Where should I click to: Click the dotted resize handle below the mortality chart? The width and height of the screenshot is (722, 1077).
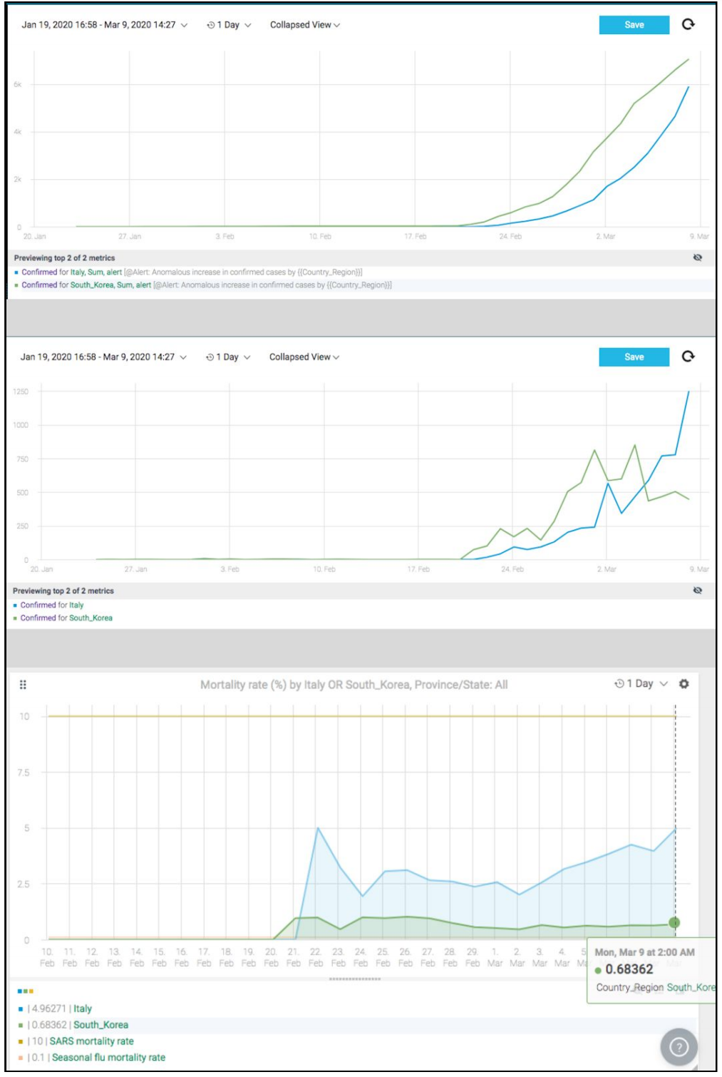pyautogui.click(x=354, y=979)
